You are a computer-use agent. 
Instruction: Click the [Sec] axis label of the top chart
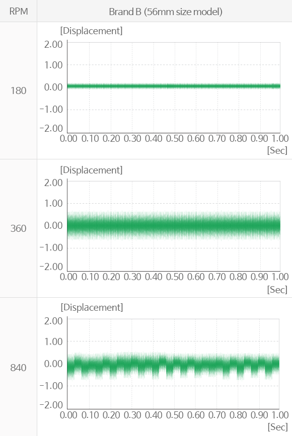[277, 150]
